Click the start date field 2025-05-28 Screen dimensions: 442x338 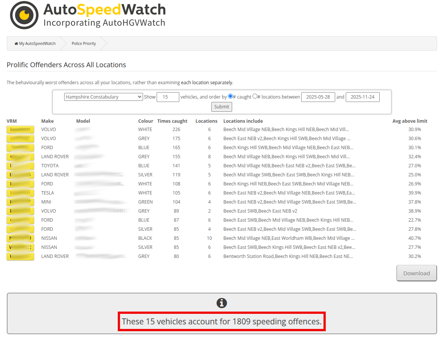[x=318, y=97]
